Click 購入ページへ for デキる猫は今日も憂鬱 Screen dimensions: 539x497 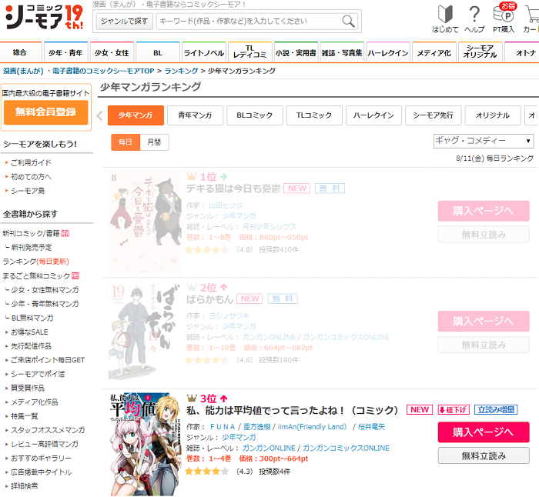tap(484, 211)
